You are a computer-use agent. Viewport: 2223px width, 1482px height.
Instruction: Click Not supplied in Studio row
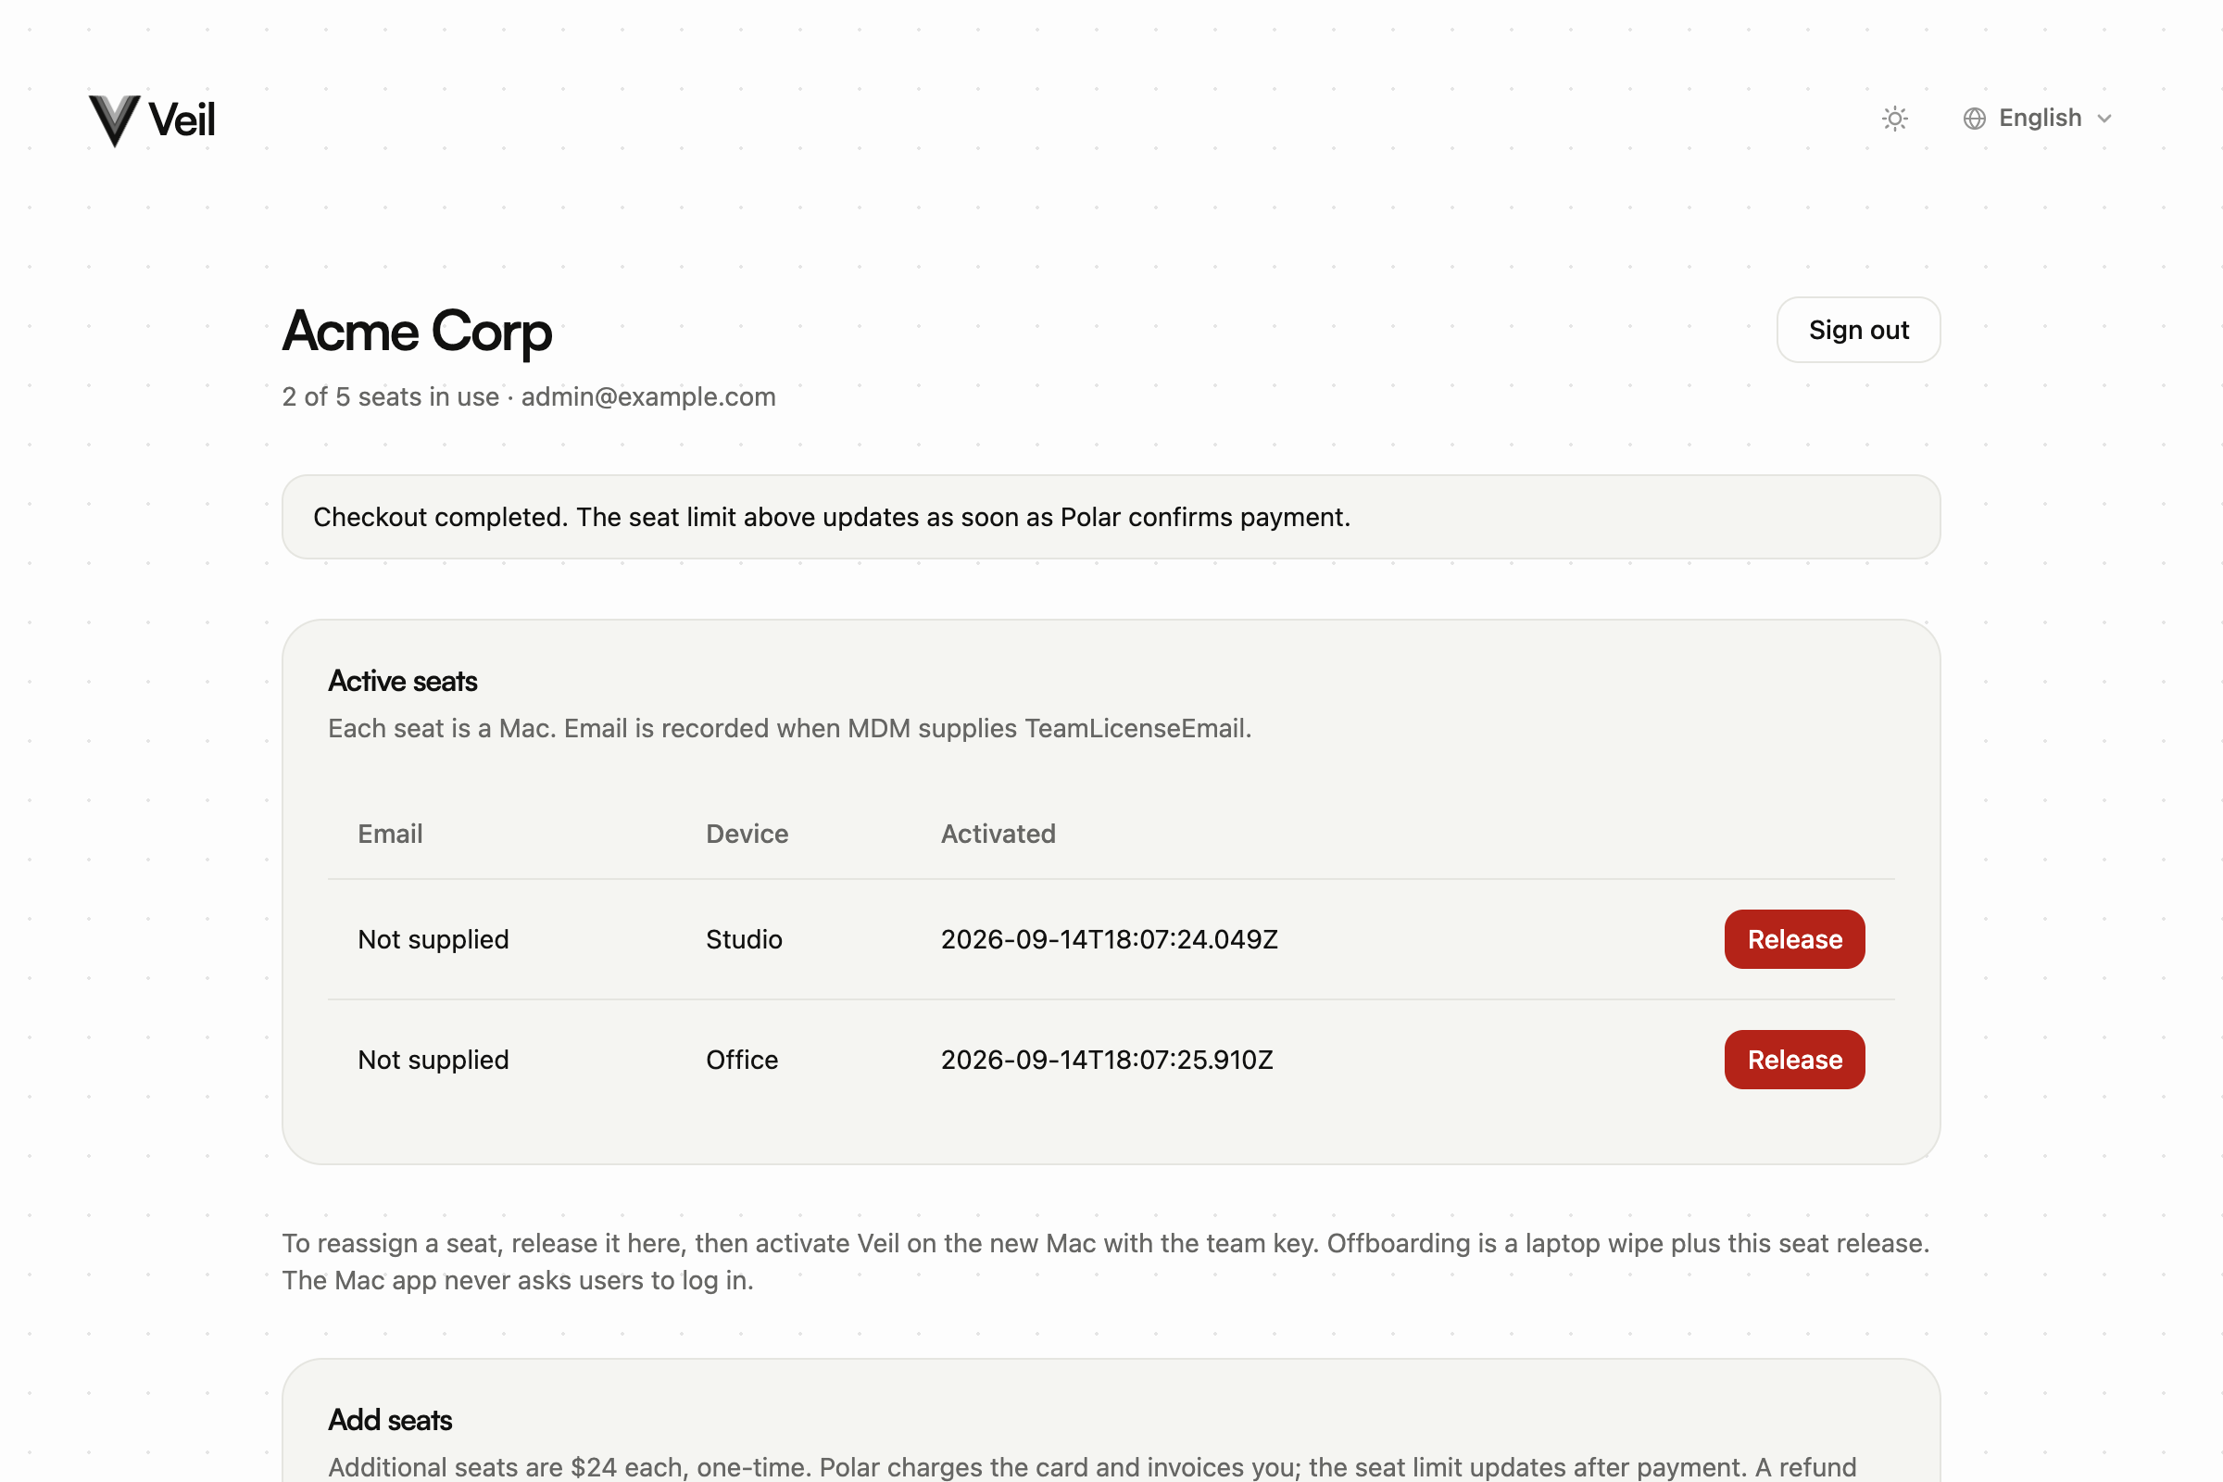[433, 939]
